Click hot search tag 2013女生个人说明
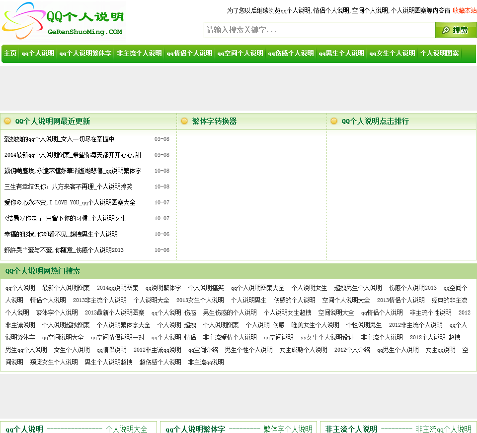This screenshot has width=477, height=433. (200, 300)
